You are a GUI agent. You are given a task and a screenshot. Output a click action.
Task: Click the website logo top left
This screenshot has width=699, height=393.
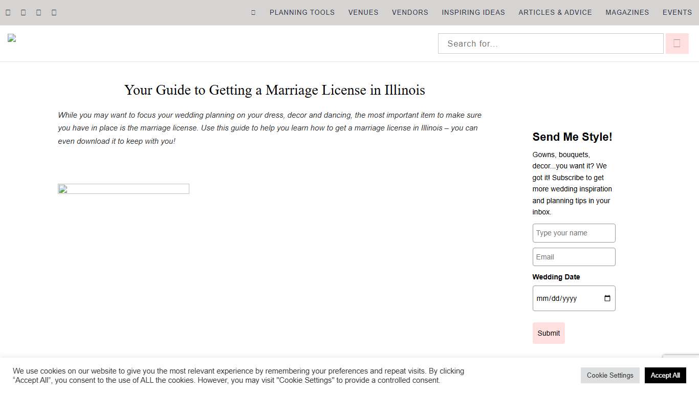[11, 37]
